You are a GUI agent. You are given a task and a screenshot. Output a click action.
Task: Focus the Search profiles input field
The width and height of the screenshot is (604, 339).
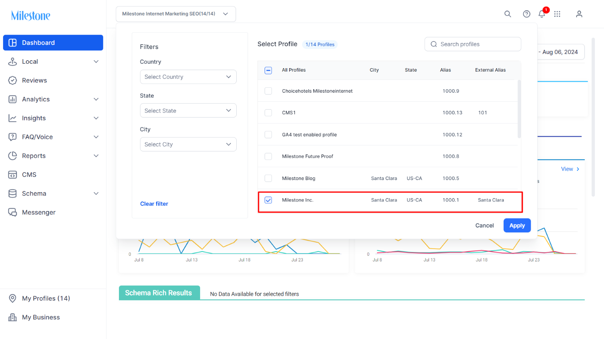tap(473, 44)
